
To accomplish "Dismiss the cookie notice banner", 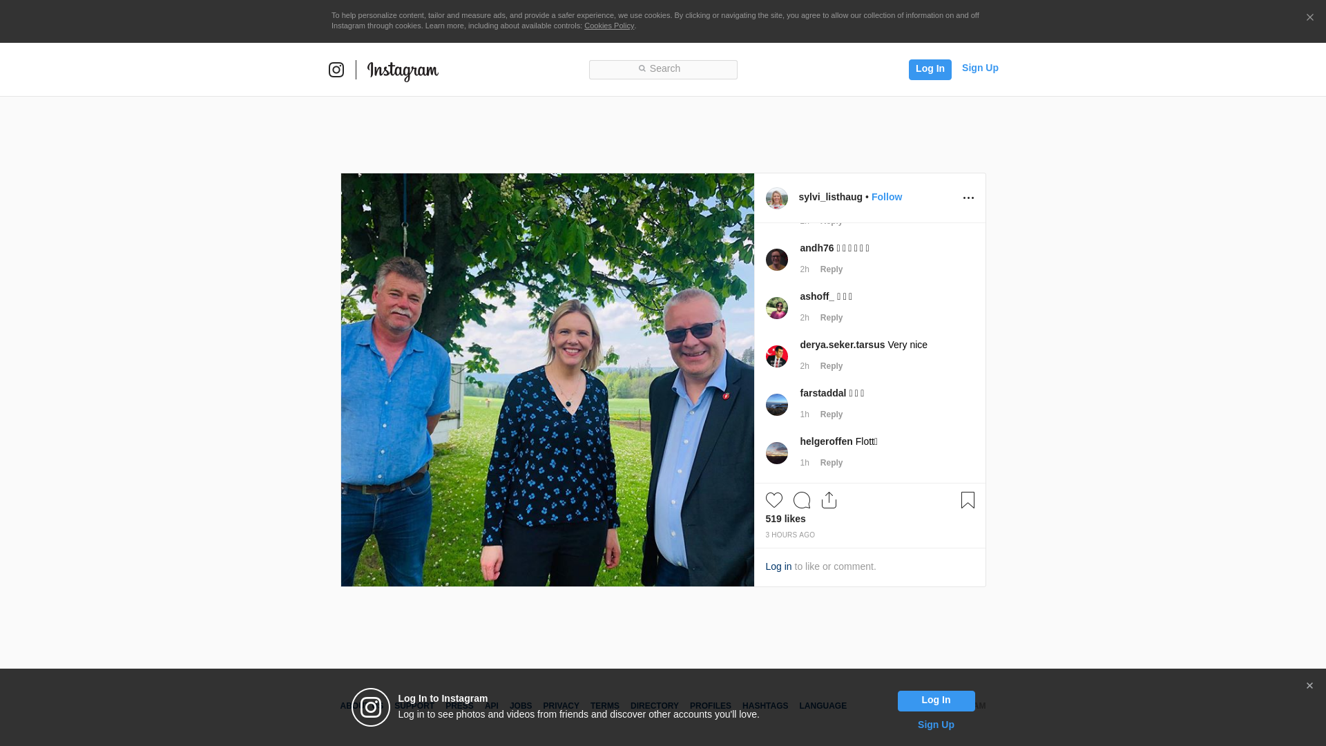I will click(x=1309, y=17).
